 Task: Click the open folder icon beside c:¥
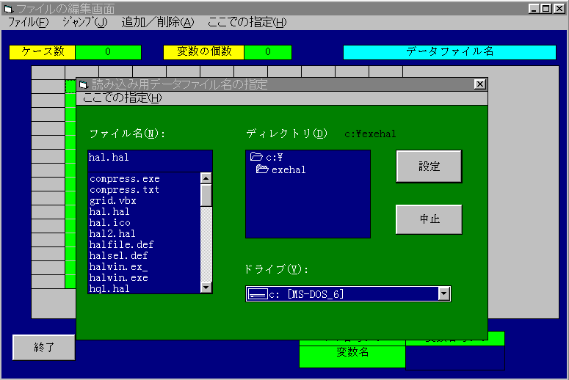click(256, 157)
